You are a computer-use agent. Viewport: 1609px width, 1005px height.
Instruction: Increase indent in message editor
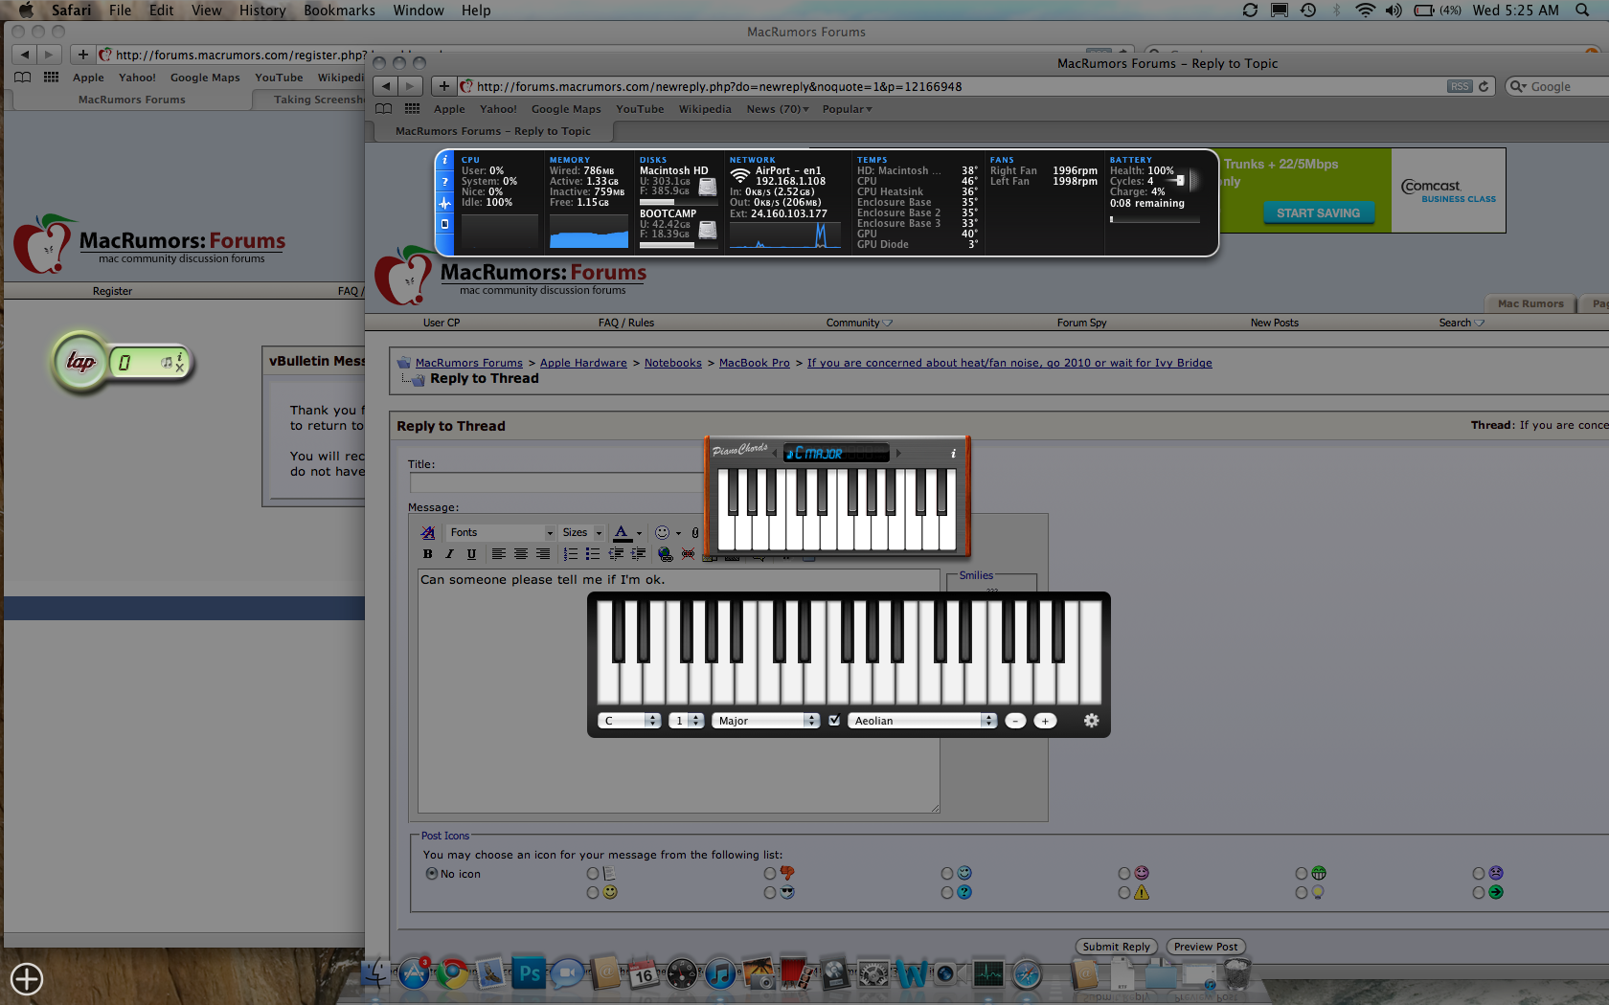pos(638,554)
